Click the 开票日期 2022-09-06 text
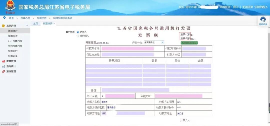270x126 pixels. 97,43
